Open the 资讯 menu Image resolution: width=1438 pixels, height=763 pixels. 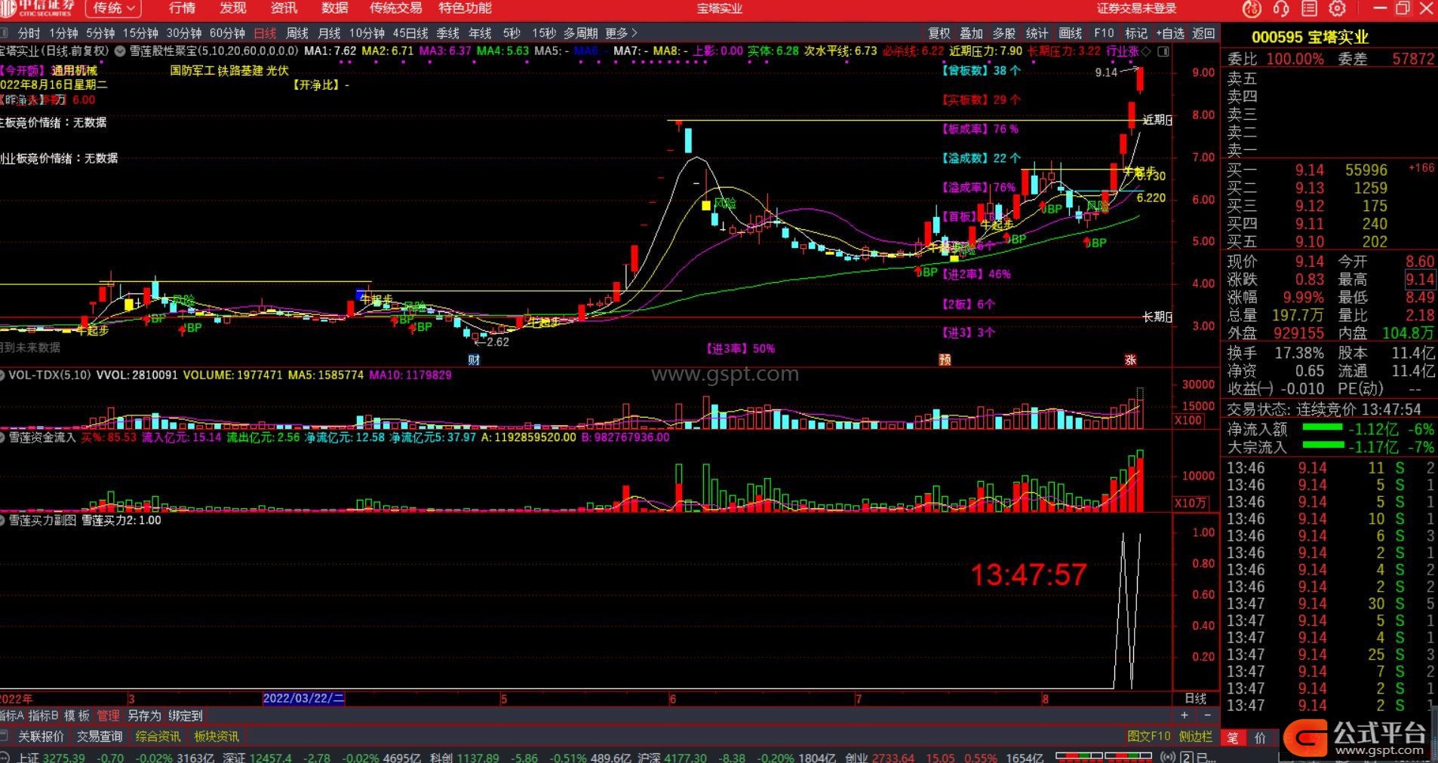(x=284, y=8)
